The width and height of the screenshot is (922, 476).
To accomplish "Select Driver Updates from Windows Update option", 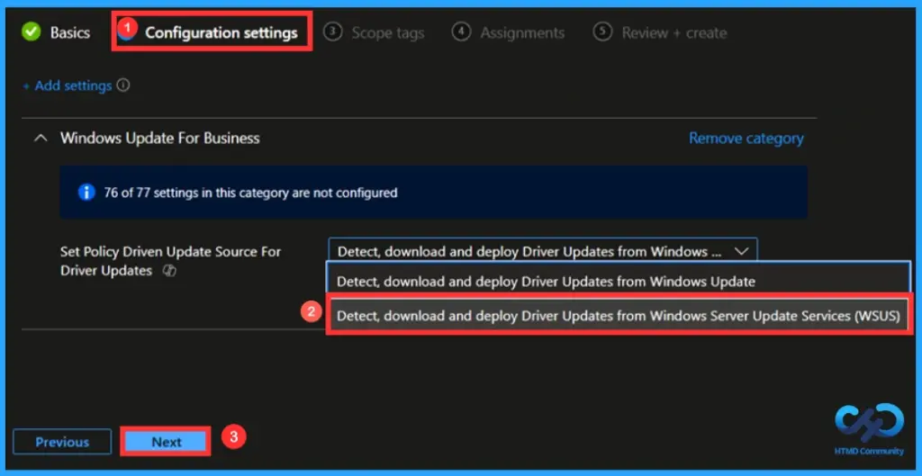I will pos(618,282).
